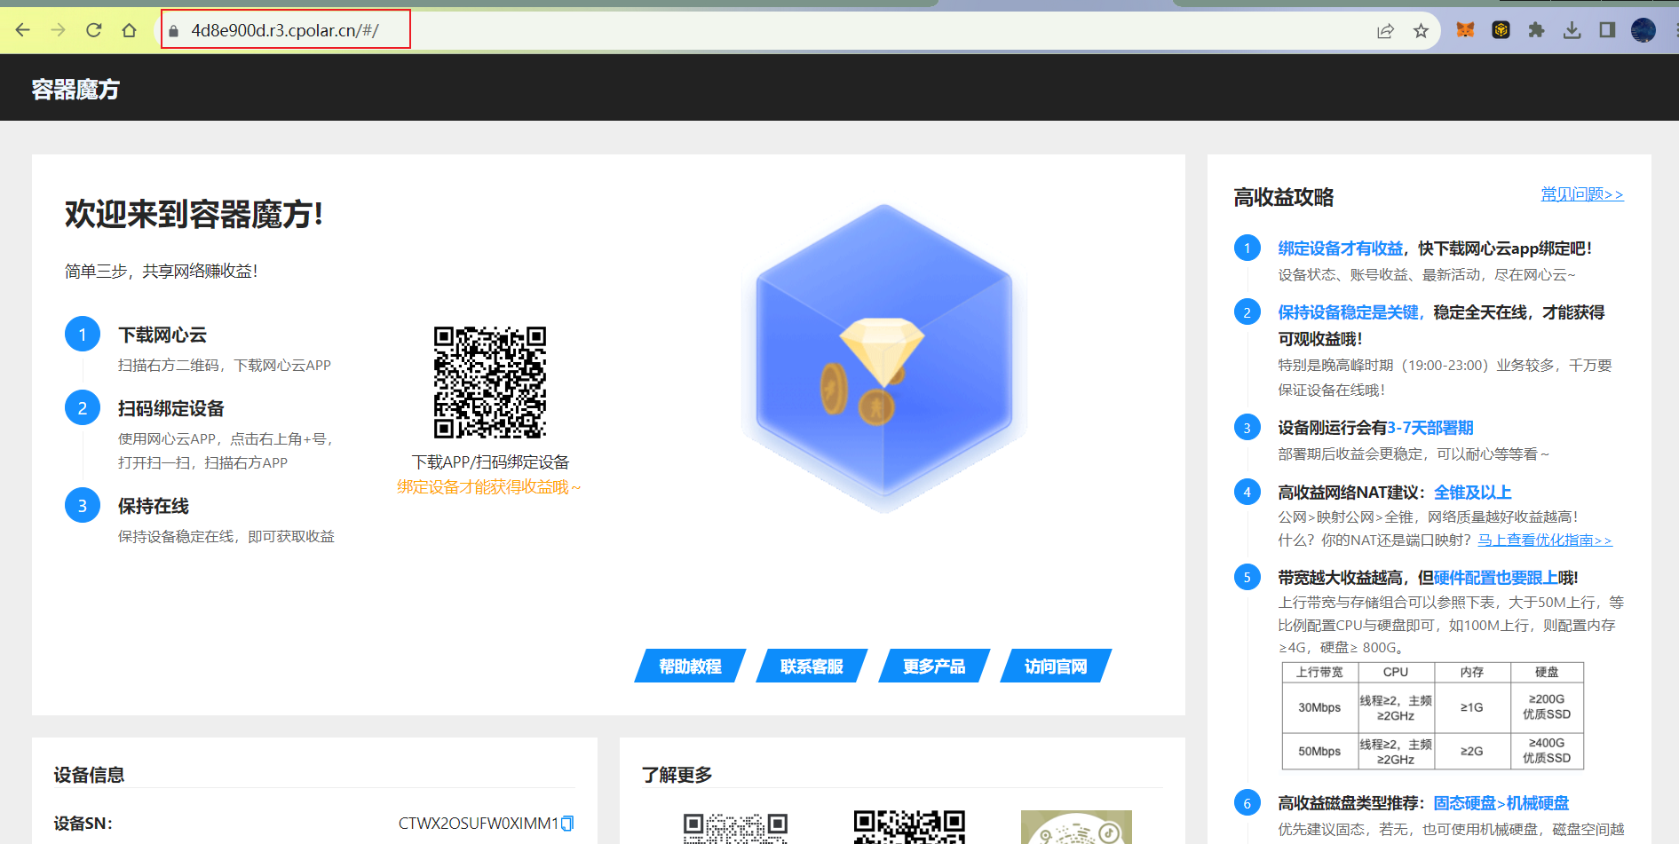Click the first QR code under 了解更多

[735, 827]
